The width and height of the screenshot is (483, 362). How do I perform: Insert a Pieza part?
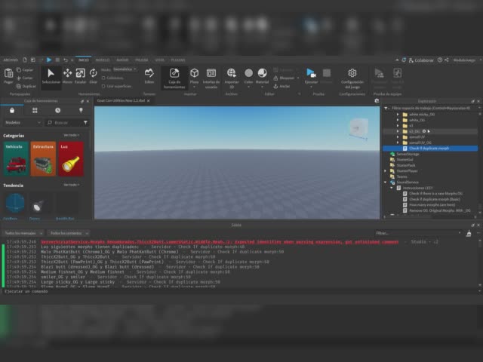[x=195, y=78]
